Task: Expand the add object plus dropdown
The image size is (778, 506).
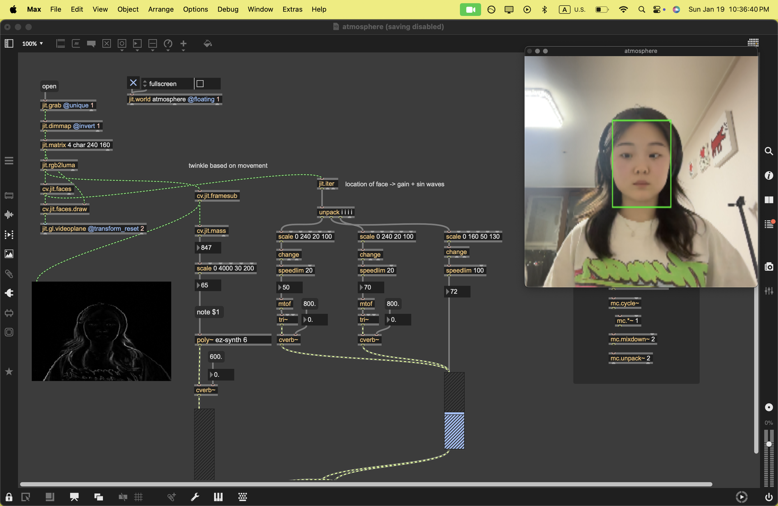Action: click(x=183, y=44)
